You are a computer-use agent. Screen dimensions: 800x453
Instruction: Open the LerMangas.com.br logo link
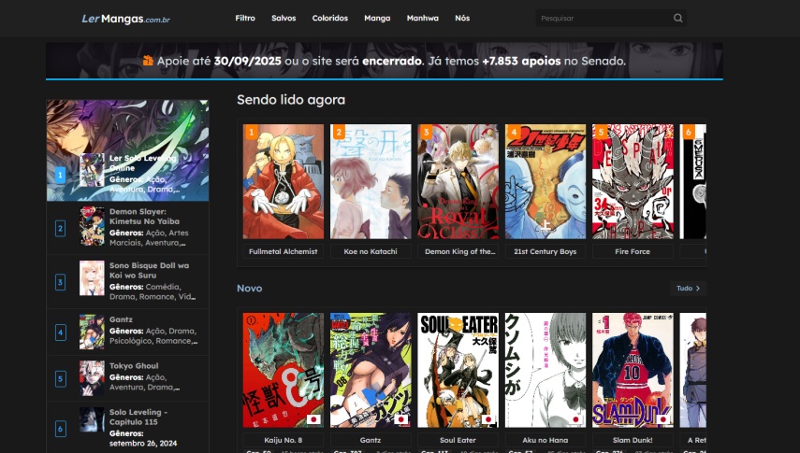[x=126, y=19]
